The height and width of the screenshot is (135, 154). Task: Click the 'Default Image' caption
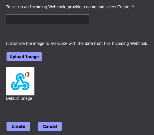pyautogui.click(x=19, y=98)
